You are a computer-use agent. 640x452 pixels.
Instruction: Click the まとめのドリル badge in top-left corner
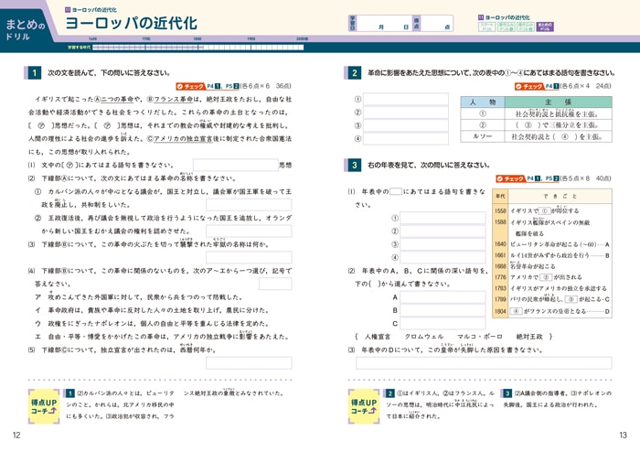tap(26, 20)
